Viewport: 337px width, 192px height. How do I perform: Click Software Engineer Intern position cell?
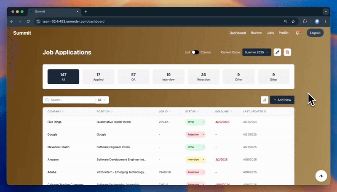113,147
